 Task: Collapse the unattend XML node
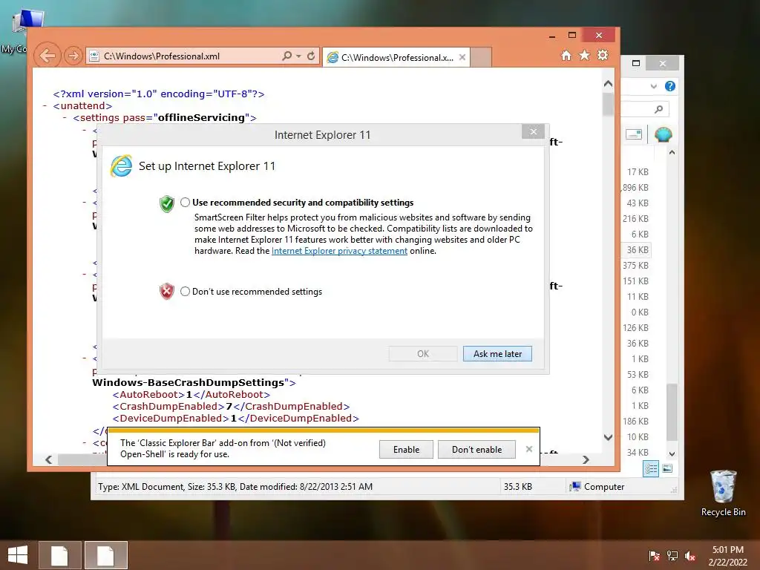[45, 105]
